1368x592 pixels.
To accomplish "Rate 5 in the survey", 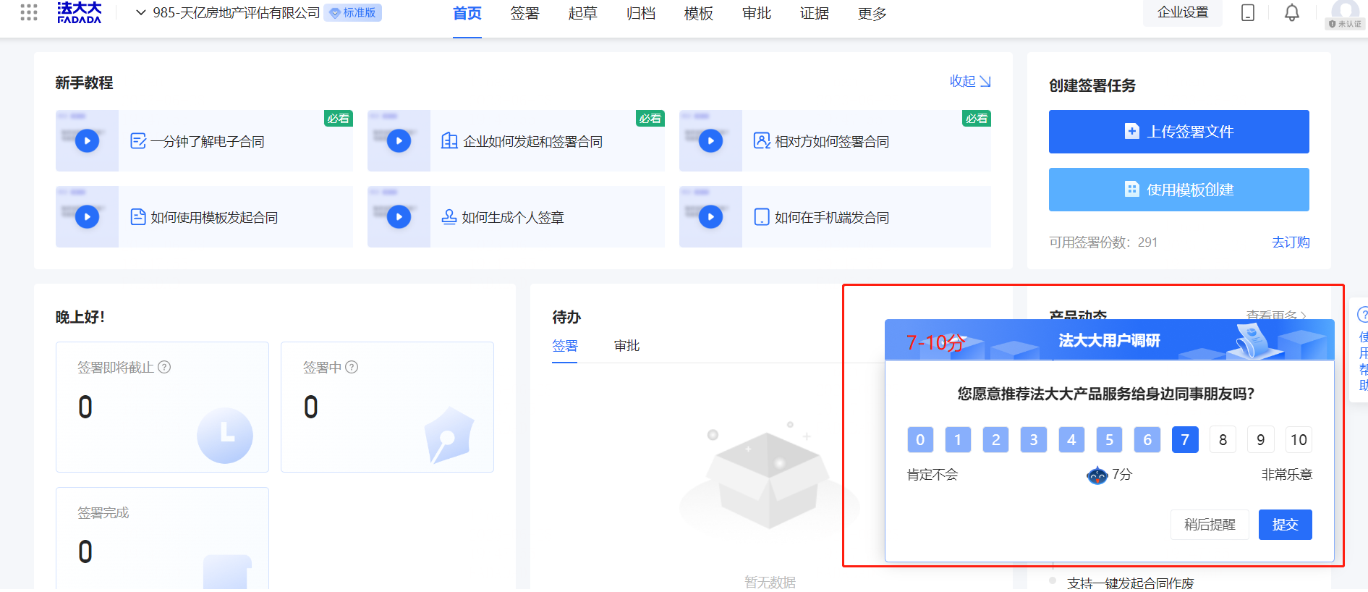I will point(1109,439).
